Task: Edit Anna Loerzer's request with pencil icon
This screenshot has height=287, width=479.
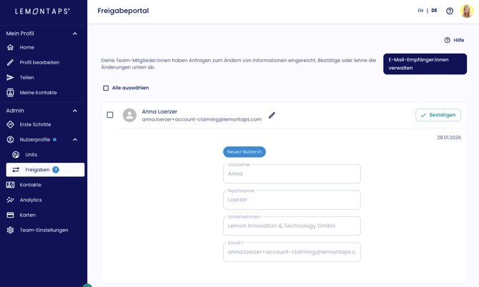Action: click(x=272, y=115)
